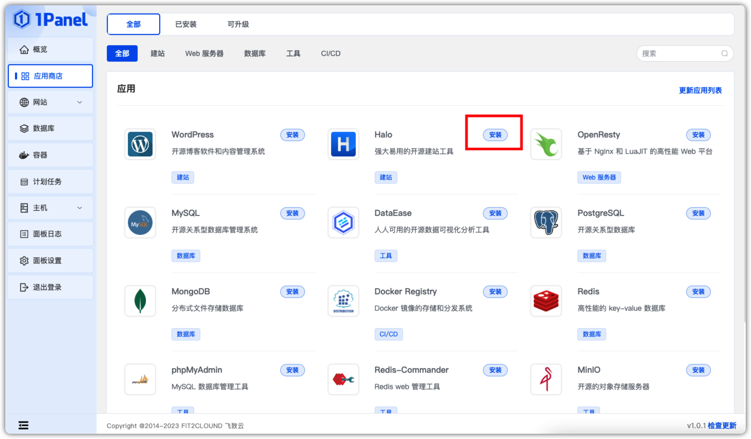Click the CI/CD tag under Docker Registry
Image resolution: width=751 pixels, height=439 pixels.
(389, 334)
